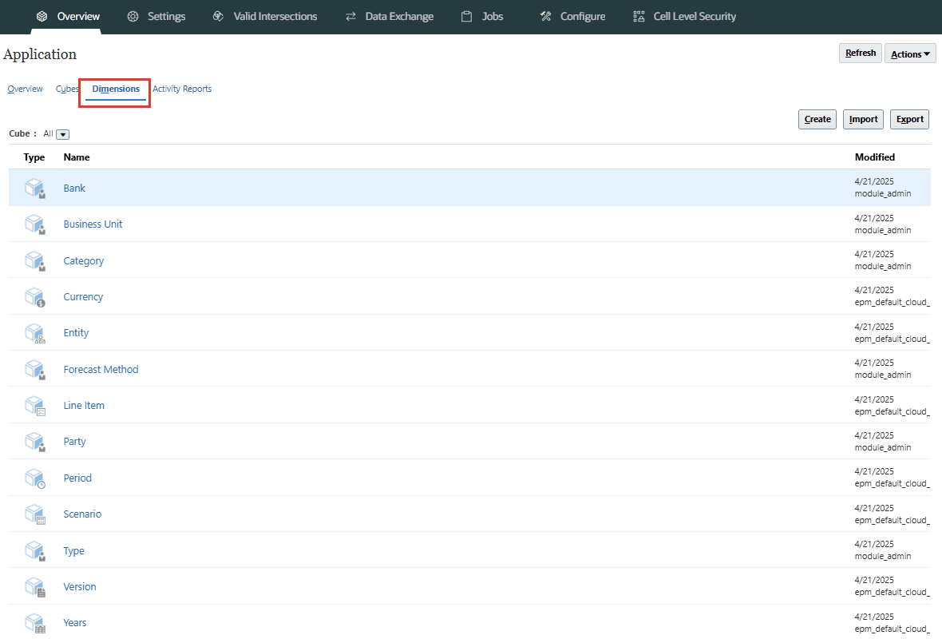Click module_admin text in the Party row
942x639 pixels.
point(883,448)
